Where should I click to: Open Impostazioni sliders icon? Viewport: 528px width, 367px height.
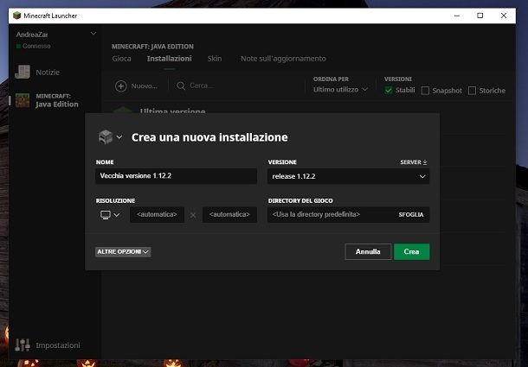[23, 345]
